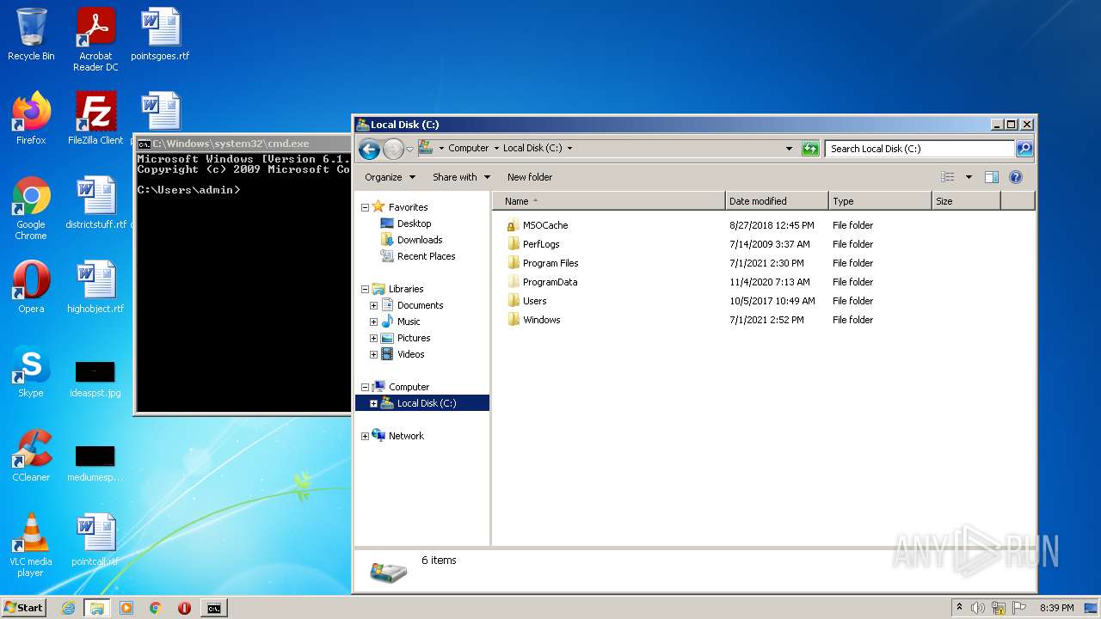Screen dimensions: 1101x619
Task: Open recent pages dropdown next to Forward
Action: (410, 149)
